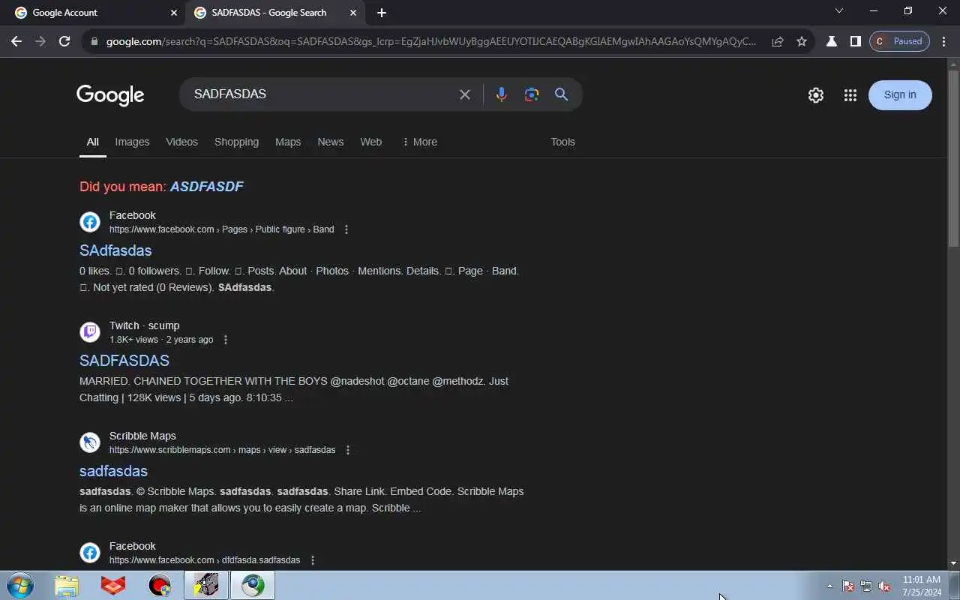Reload the current page
Image resolution: width=960 pixels, height=600 pixels.
point(64,42)
